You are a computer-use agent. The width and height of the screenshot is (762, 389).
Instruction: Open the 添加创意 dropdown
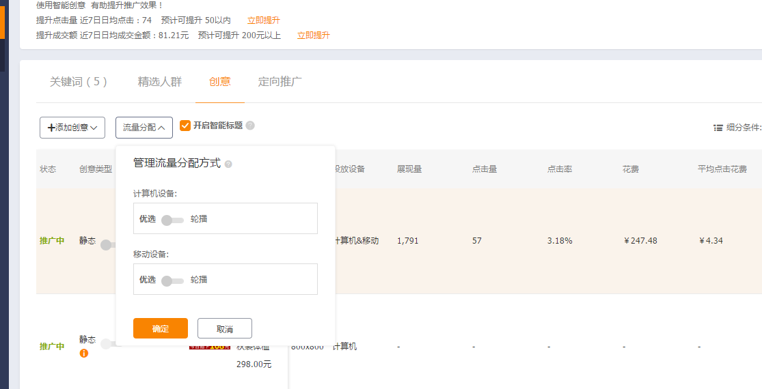pyautogui.click(x=72, y=128)
